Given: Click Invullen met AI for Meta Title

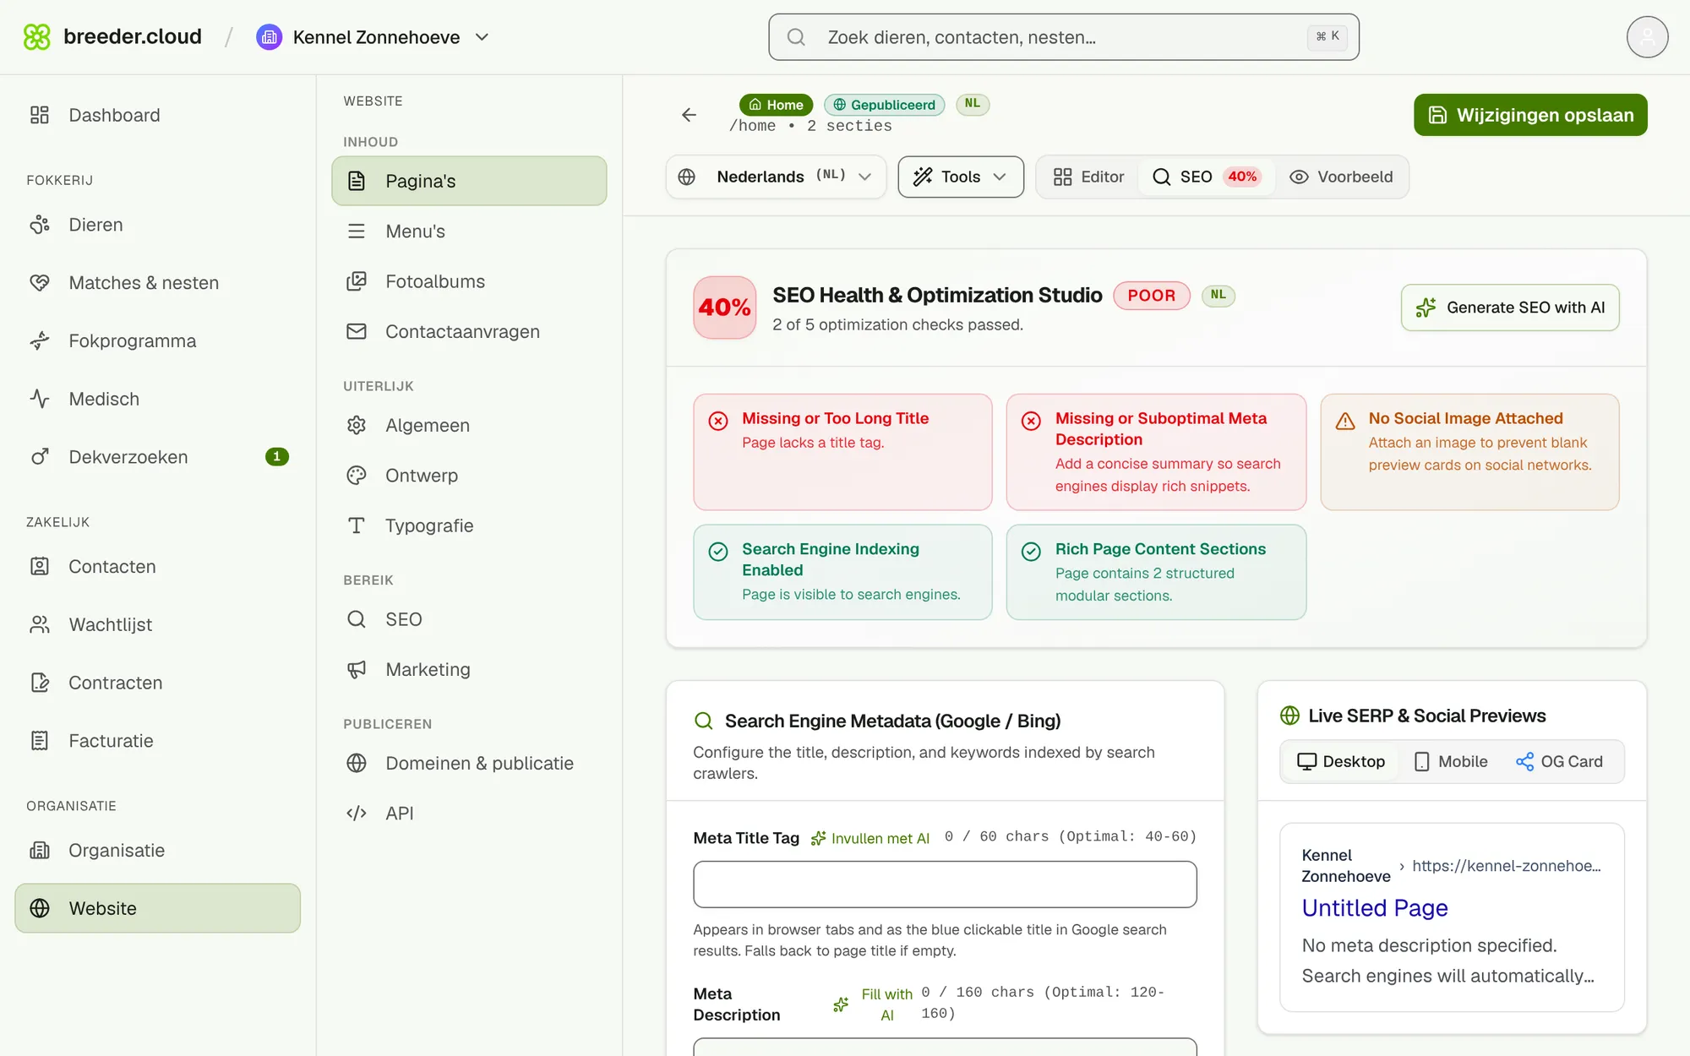Looking at the screenshot, I should pos(870,838).
